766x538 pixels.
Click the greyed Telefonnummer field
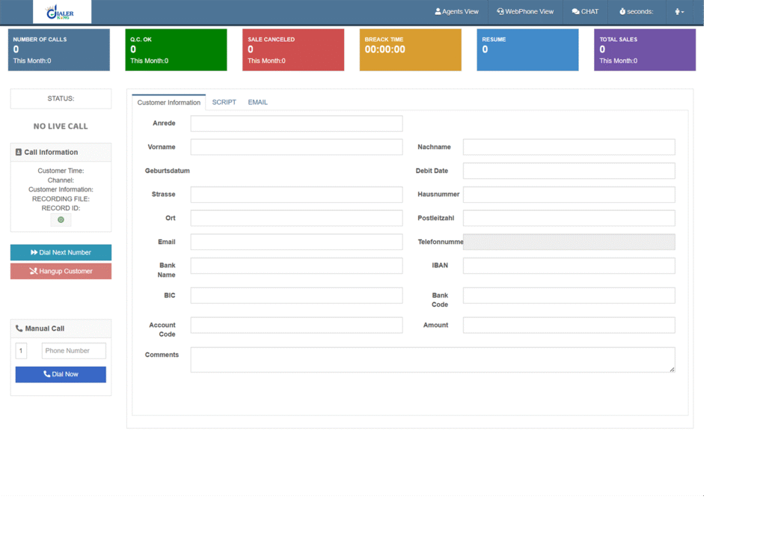(x=569, y=242)
